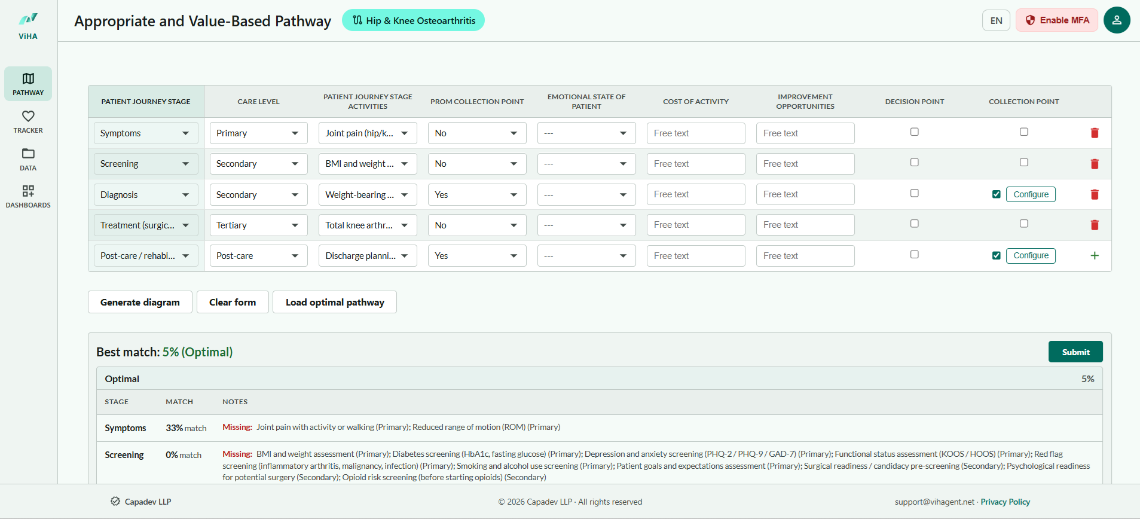Click the Clear form button
The width and height of the screenshot is (1140, 519).
pos(233,302)
